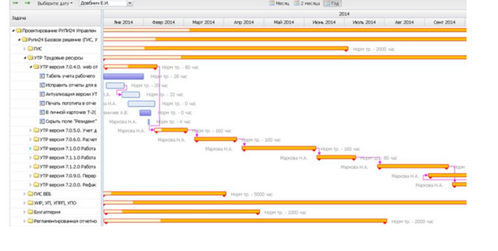This screenshot has height=251, width=498.
Task: Expand УТР версия 7.1.0.0 Работа node
Action: click(x=30, y=148)
